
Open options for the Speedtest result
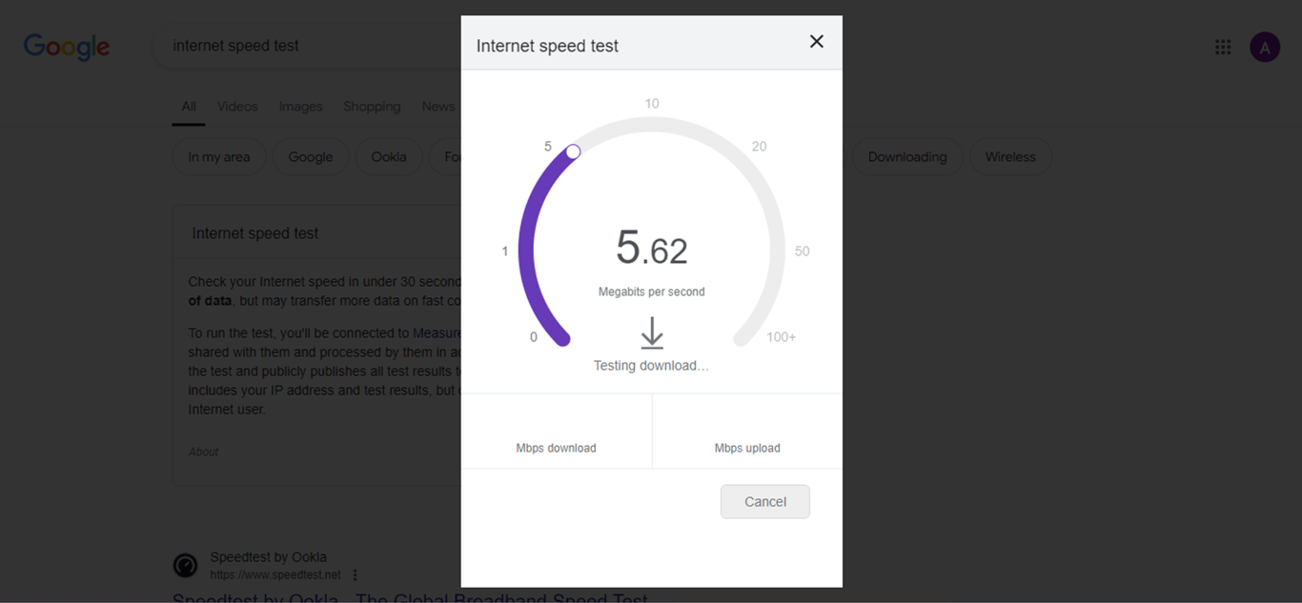(x=355, y=575)
